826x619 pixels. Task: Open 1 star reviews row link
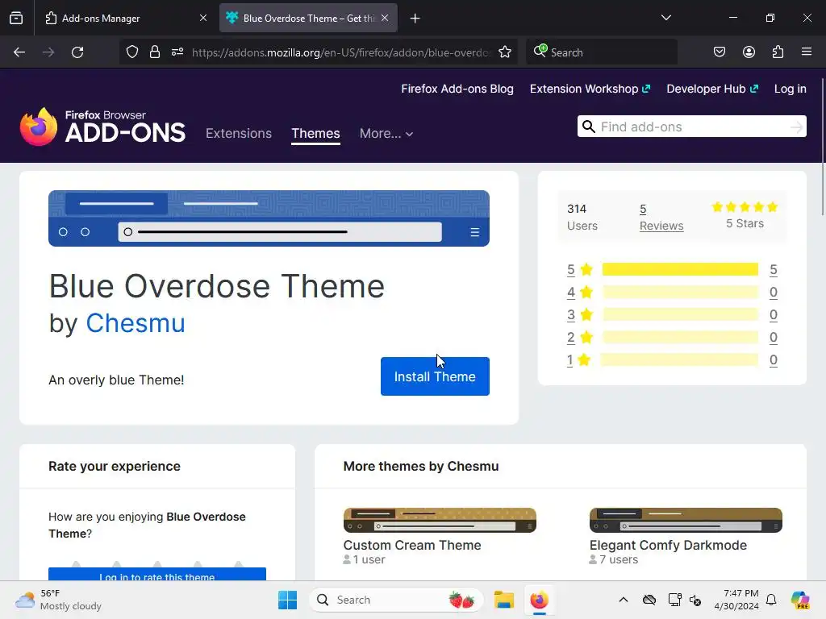coord(672,360)
